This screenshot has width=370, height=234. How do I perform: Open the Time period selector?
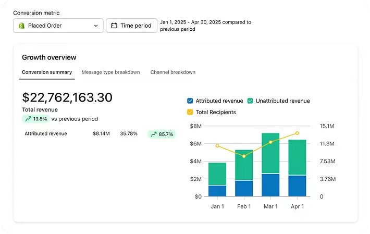pyautogui.click(x=131, y=26)
